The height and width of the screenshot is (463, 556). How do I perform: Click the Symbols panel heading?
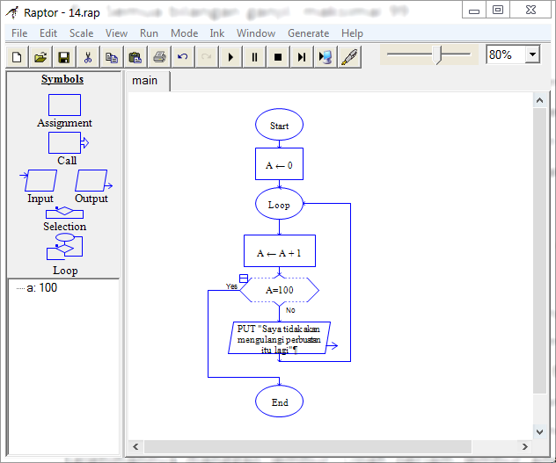(62, 79)
